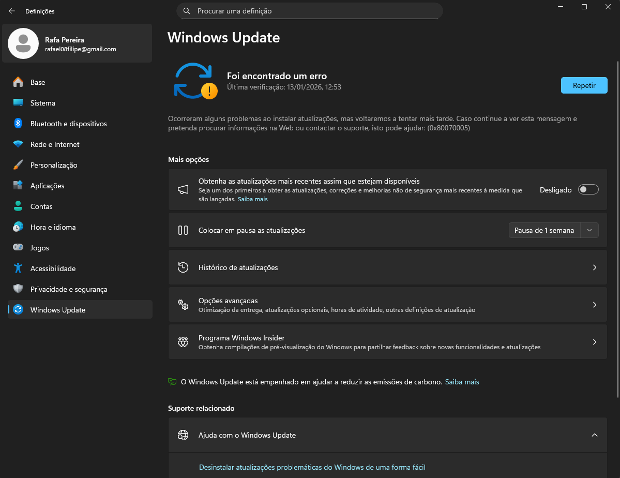Click Pausa de 1 semana button

(545, 230)
